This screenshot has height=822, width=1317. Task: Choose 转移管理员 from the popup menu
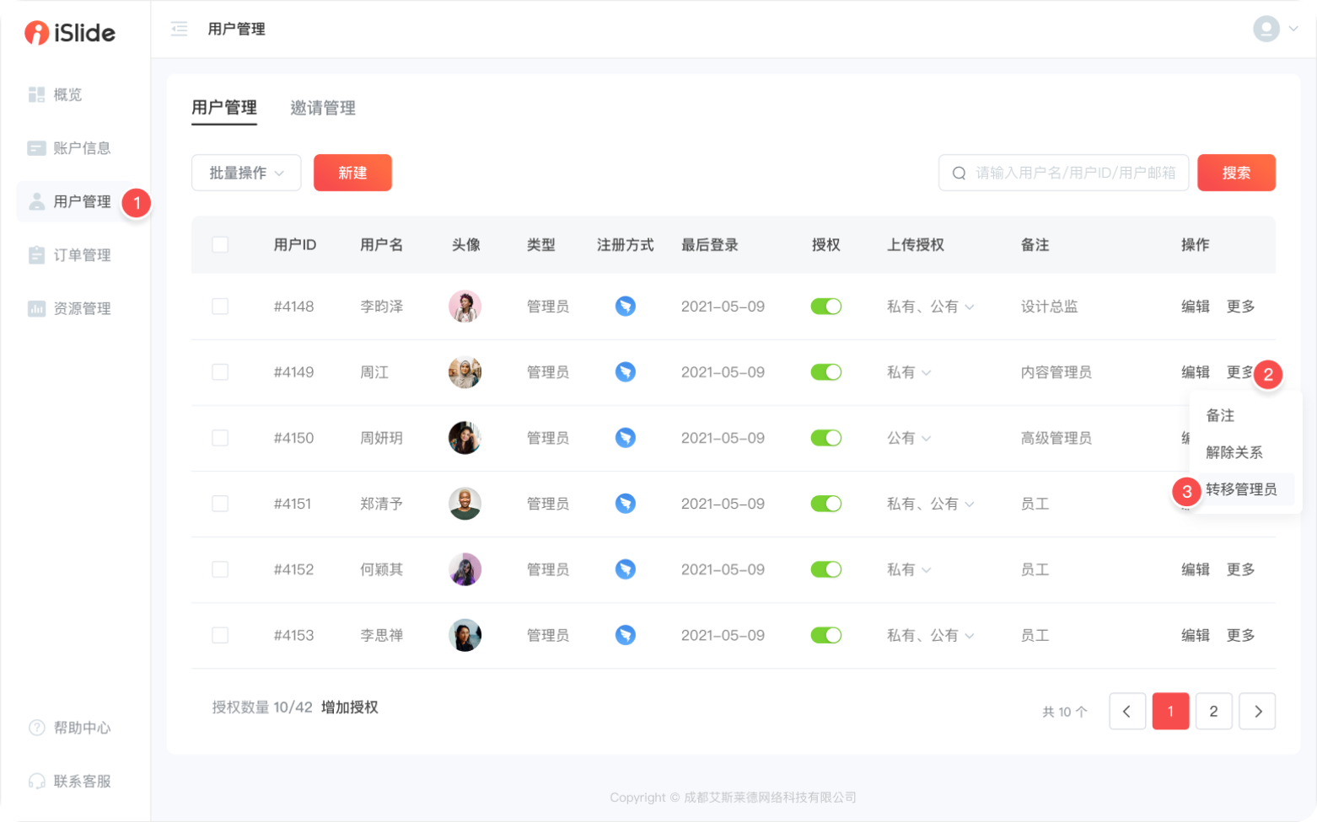tap(1240, 489)
